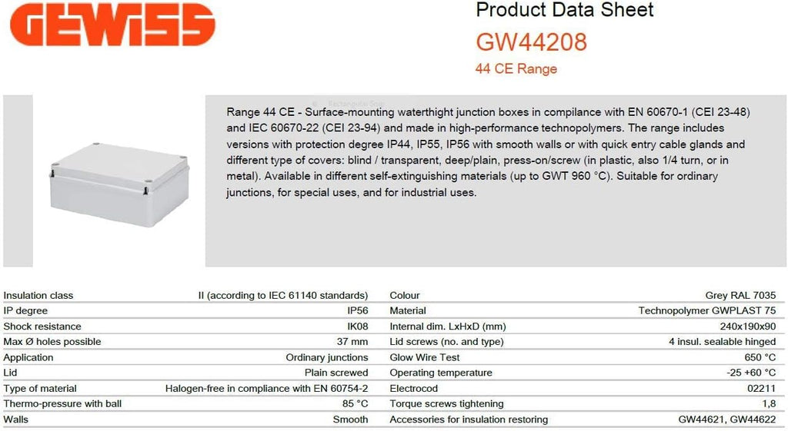Screen dimensions: 788x431
Task: Select the IK08 shock resistance value
Action: (x=357, y=327)
